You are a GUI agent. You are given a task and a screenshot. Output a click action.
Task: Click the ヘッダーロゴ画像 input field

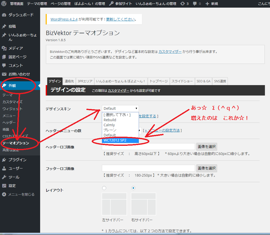pyautogui.click(x=148, y=146)
